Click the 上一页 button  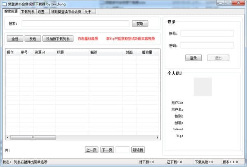pyautogui.click(x=91, y=150)
